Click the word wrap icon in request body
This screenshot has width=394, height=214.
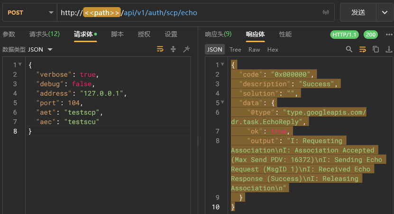coord(160,49)
